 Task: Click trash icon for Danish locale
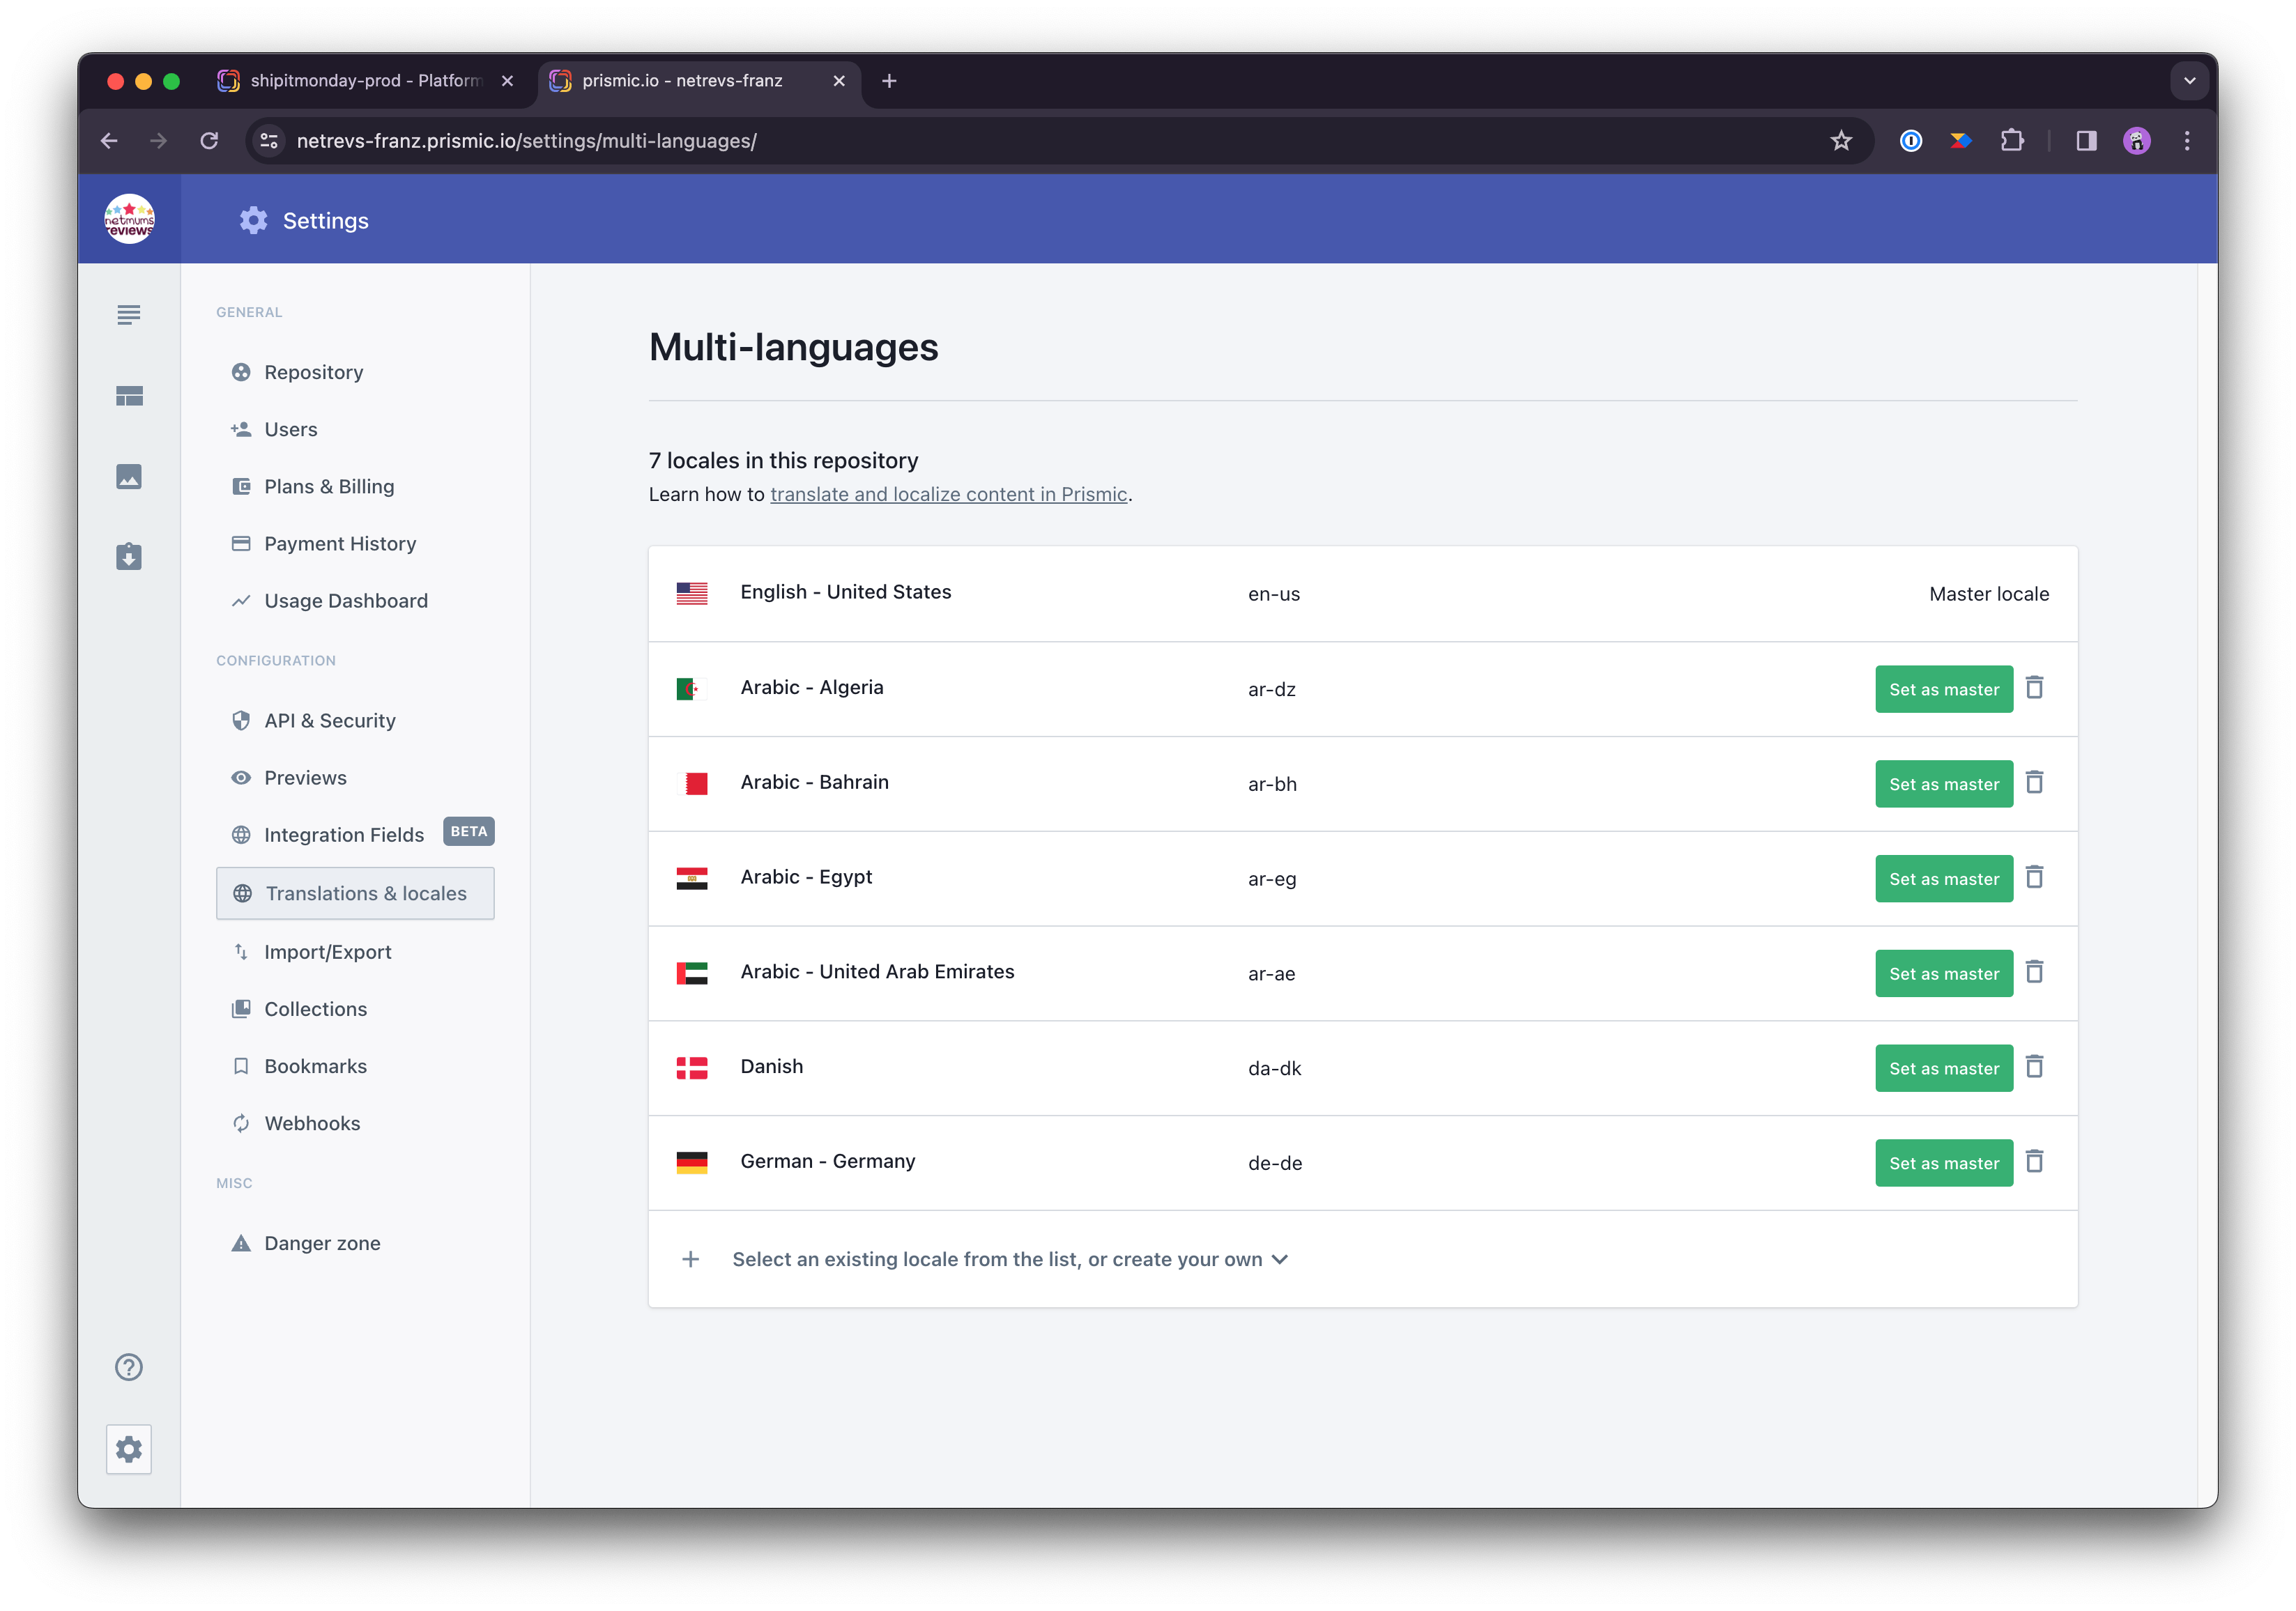point(2034,1066)
